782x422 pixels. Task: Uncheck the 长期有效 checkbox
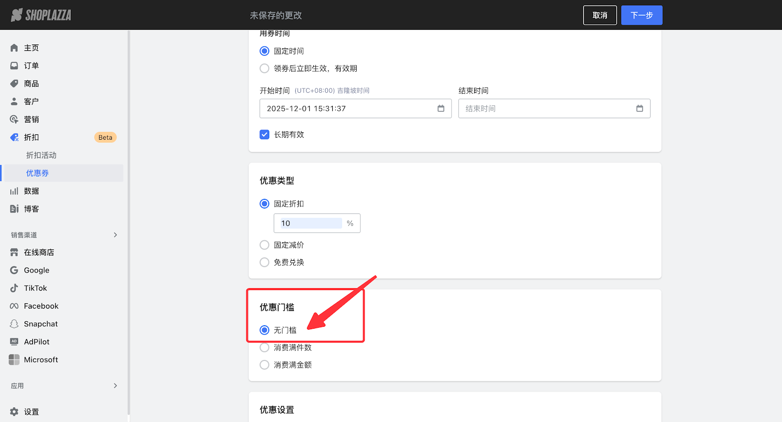264,134
